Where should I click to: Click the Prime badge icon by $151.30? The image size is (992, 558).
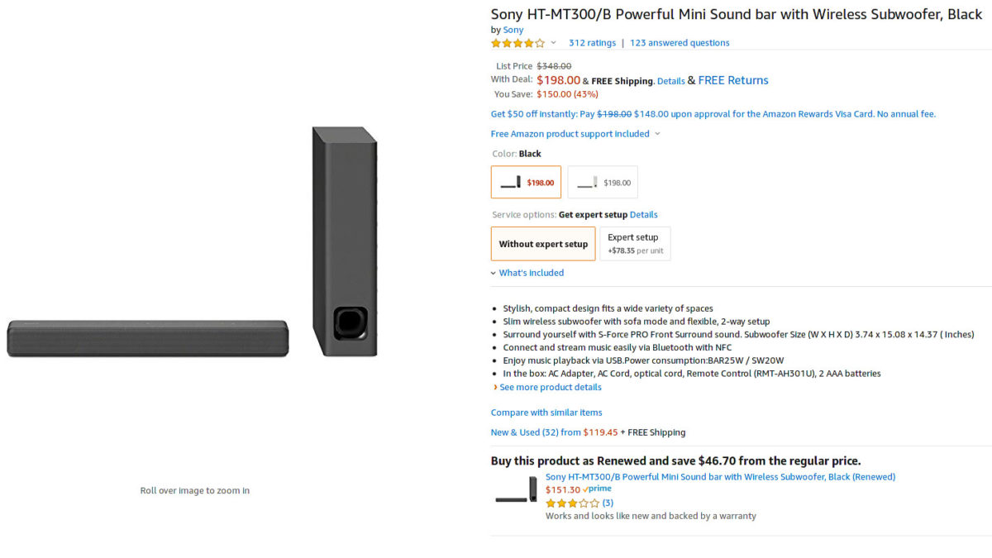click(599, 489)
